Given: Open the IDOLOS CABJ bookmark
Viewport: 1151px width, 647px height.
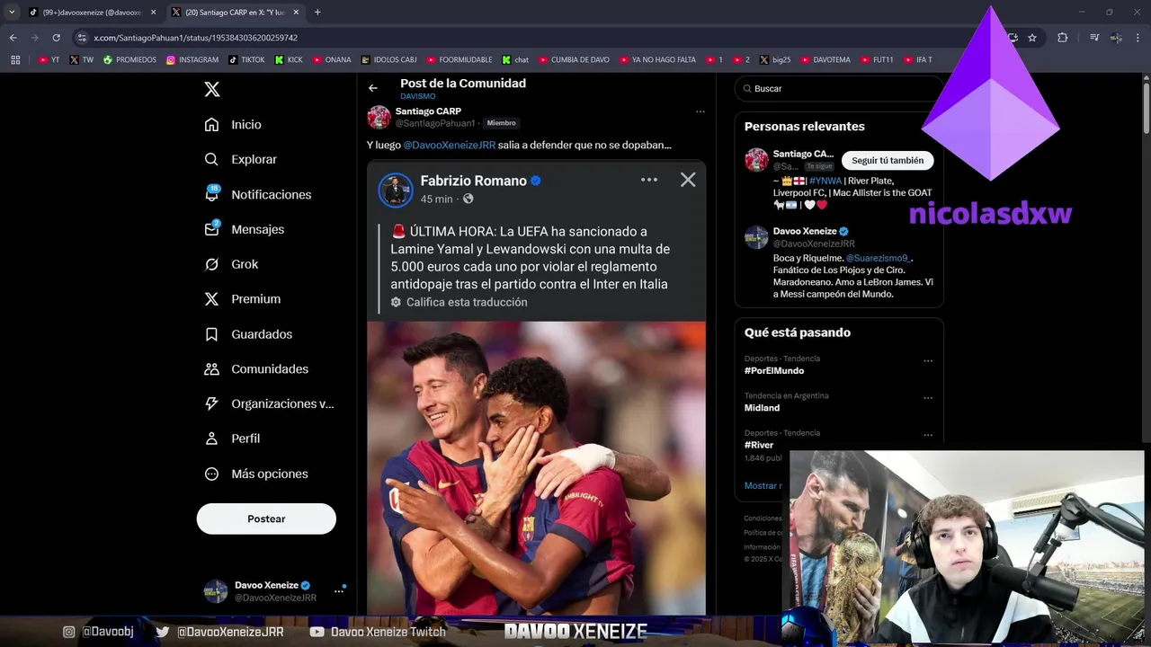Looking at the screenshot, I should [388, 60].
